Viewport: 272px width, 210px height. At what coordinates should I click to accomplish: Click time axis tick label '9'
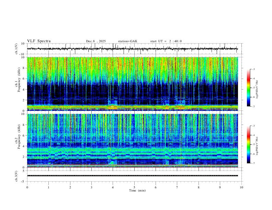[220, 187]
